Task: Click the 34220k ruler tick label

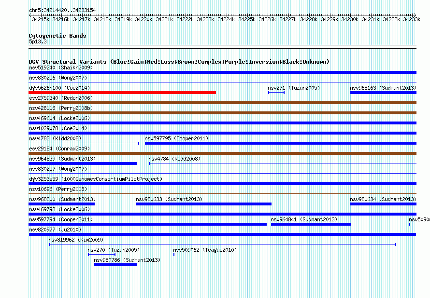Action: (x=143, y=19)
